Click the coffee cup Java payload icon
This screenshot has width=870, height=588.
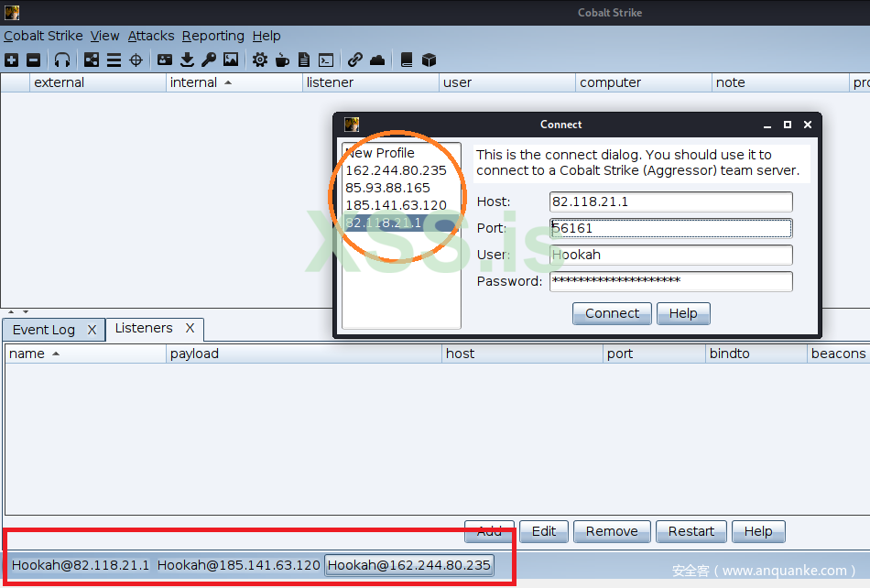pos(282,60)
